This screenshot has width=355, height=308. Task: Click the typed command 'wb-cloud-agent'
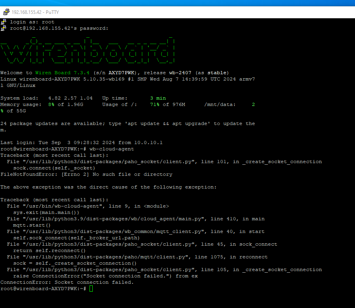pyautogui.click(x=111, y=149)
